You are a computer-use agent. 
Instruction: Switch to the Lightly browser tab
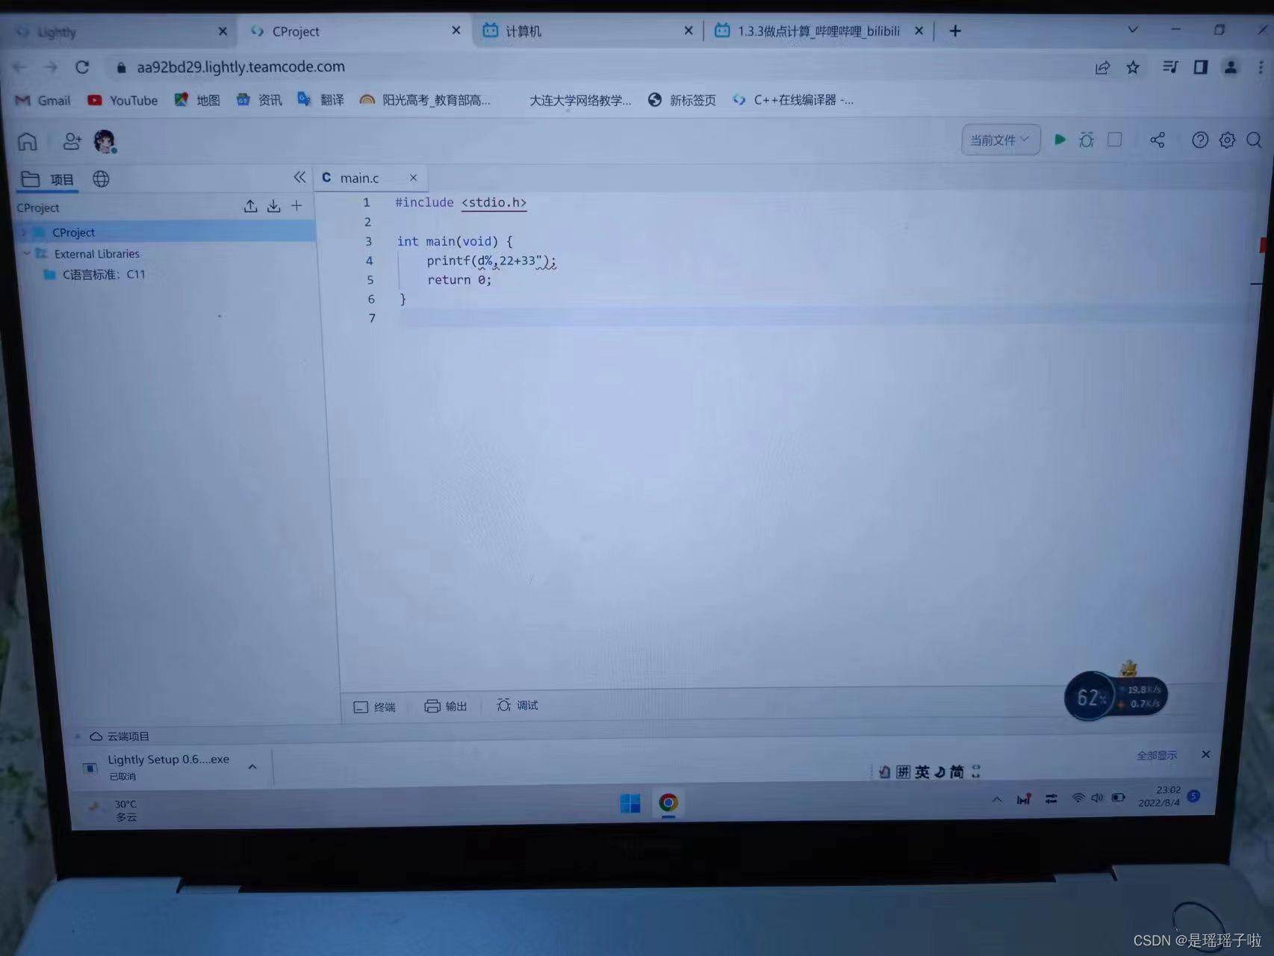coord(119,31)
